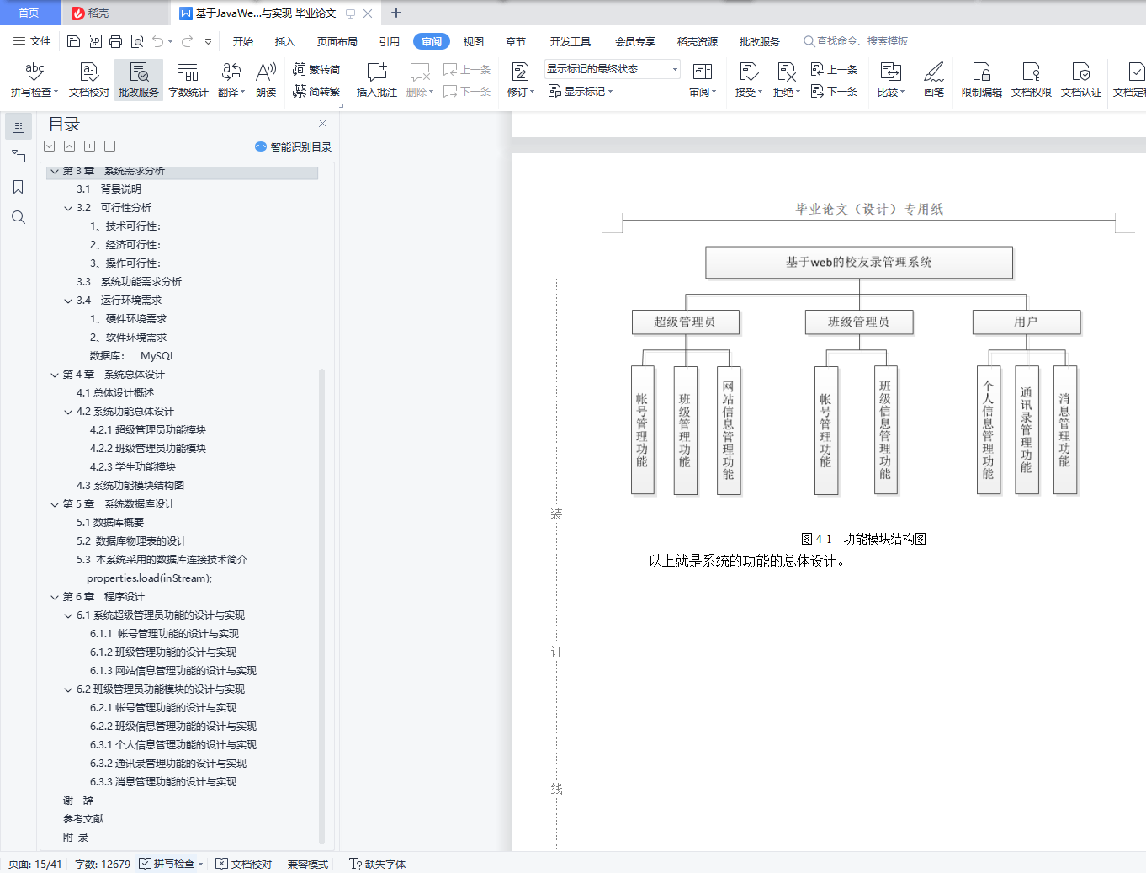Toggle 文档校对 in the status bar
The height and width of the screenshot is (873, 1146).
[244, 864]
